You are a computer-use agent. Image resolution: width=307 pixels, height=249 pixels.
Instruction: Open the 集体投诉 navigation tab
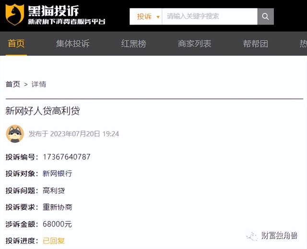72,44
